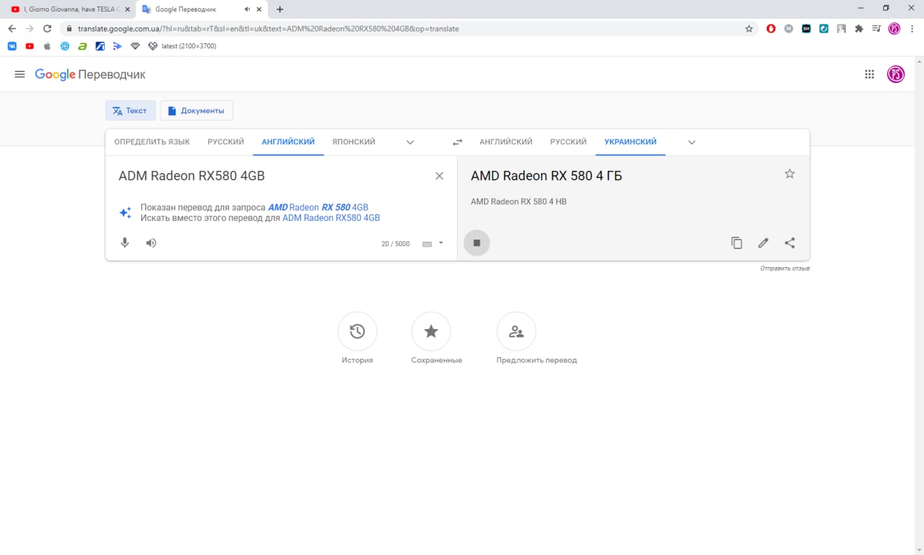
Task: Select ЯПОНСКИЙ as source language
Action: click(x=354, y=142)
